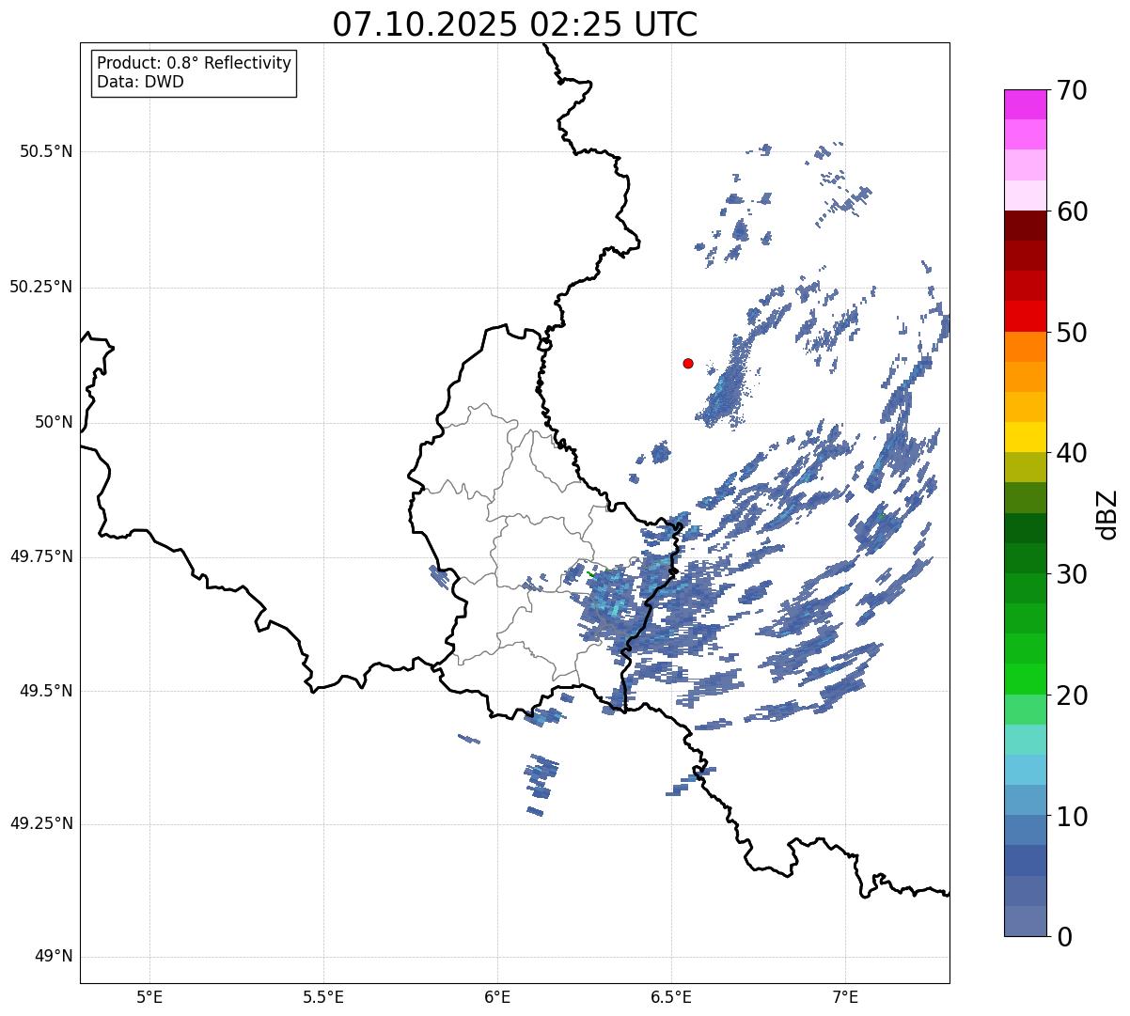Click the dark green colorbar segment near 33
1130x1016 pixels.
point(1025,528)
